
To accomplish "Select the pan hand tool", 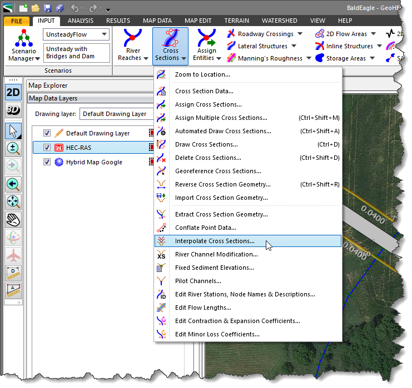I will (13, 220).
